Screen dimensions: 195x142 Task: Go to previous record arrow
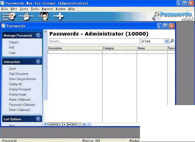[x=60, y=124]
